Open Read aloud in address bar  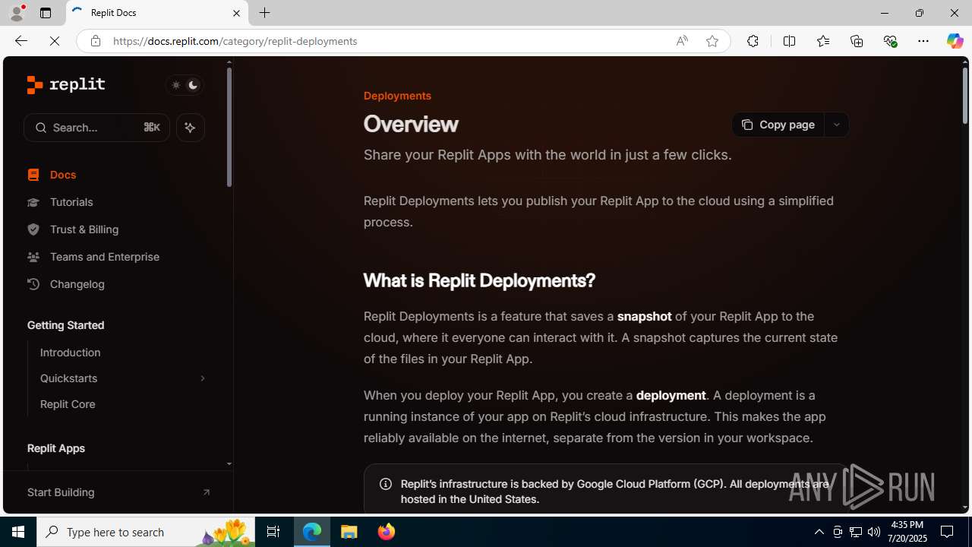tap(682, 41)
